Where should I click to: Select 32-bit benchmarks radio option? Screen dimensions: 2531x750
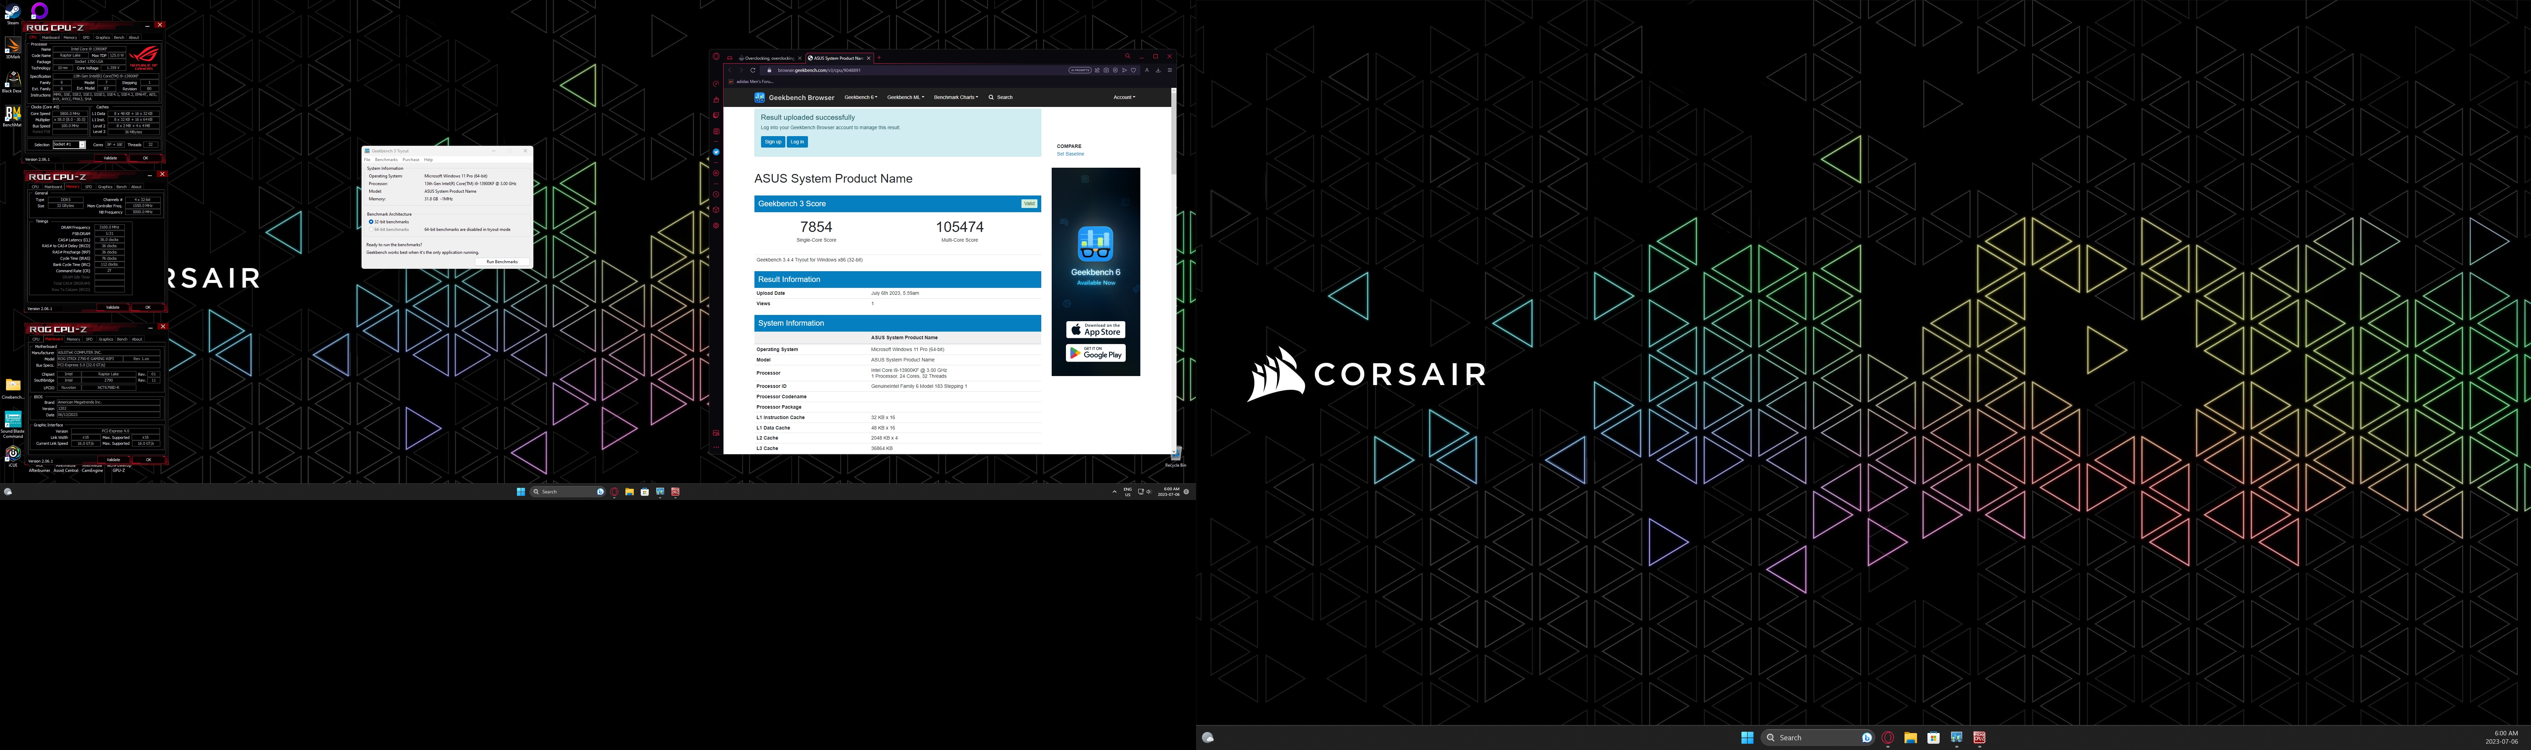point(389,222)
